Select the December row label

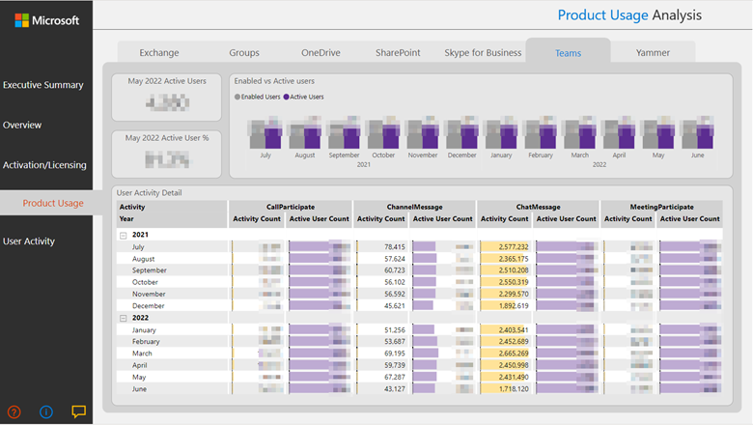[x=148, y=306]
